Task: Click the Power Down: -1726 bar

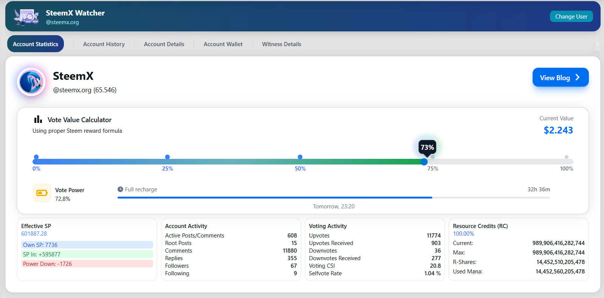Action: (x=87, y=264)
